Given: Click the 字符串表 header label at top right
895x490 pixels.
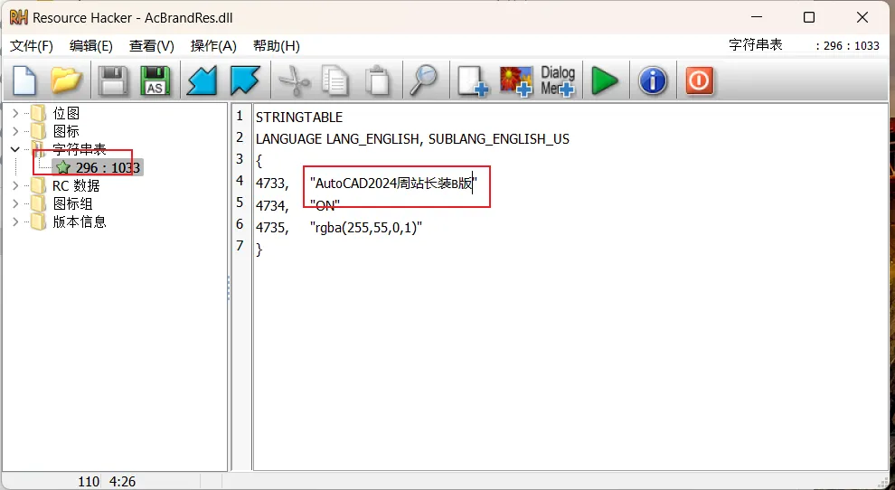Looking at the screenshot, I should tap(755, 44).
